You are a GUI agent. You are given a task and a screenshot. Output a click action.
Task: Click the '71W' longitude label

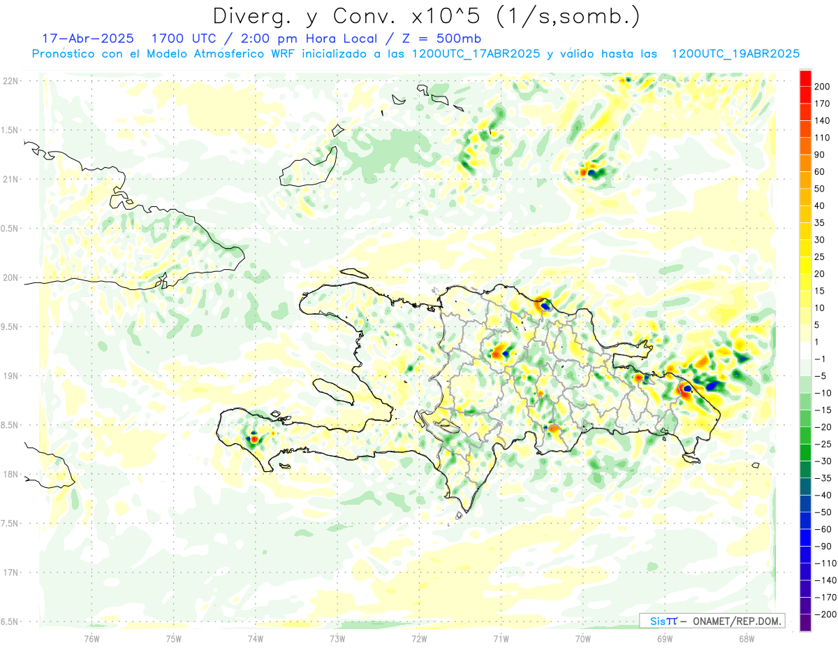(501, 638)
